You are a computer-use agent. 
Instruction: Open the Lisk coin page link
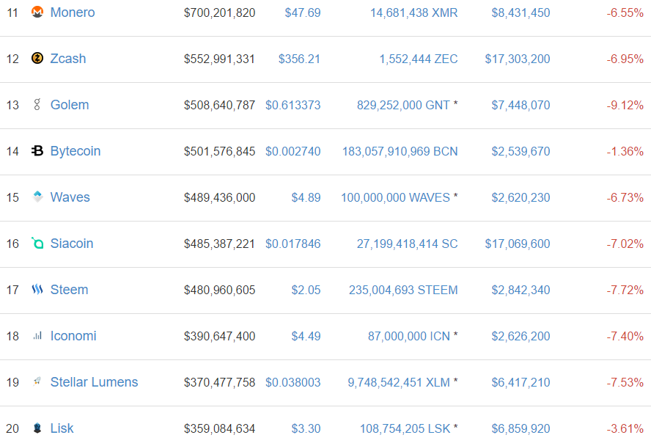[62, 428]
